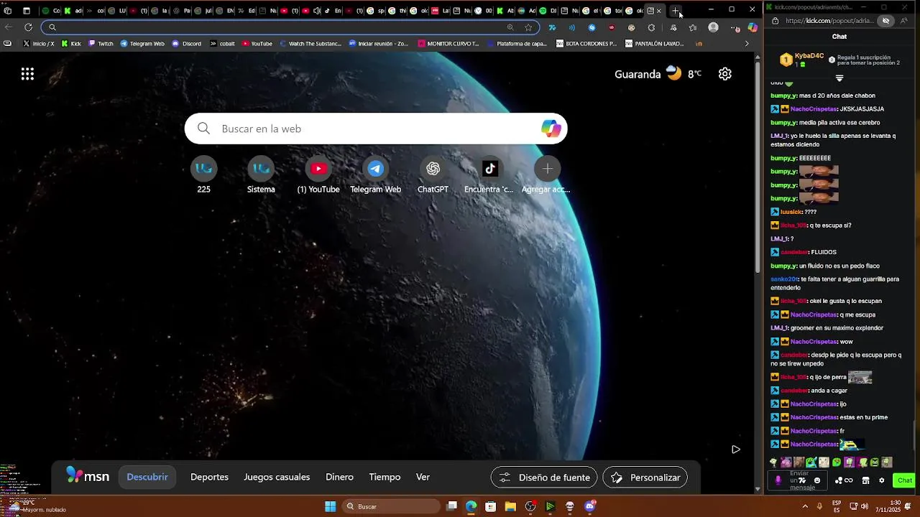Add this page to favorites star

[528, 27]
